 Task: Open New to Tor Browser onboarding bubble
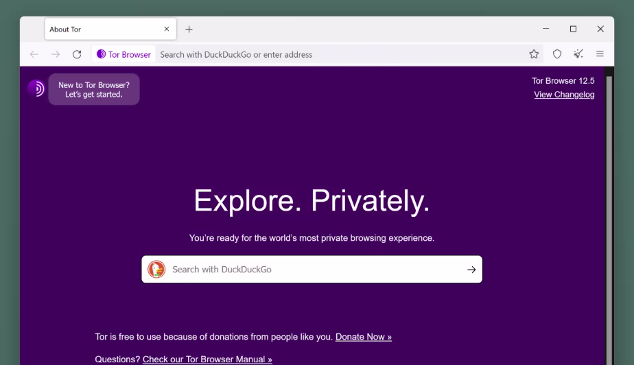[94, 89]
